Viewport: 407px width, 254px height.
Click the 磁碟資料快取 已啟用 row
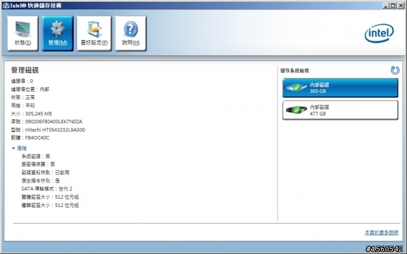(45, 172)
